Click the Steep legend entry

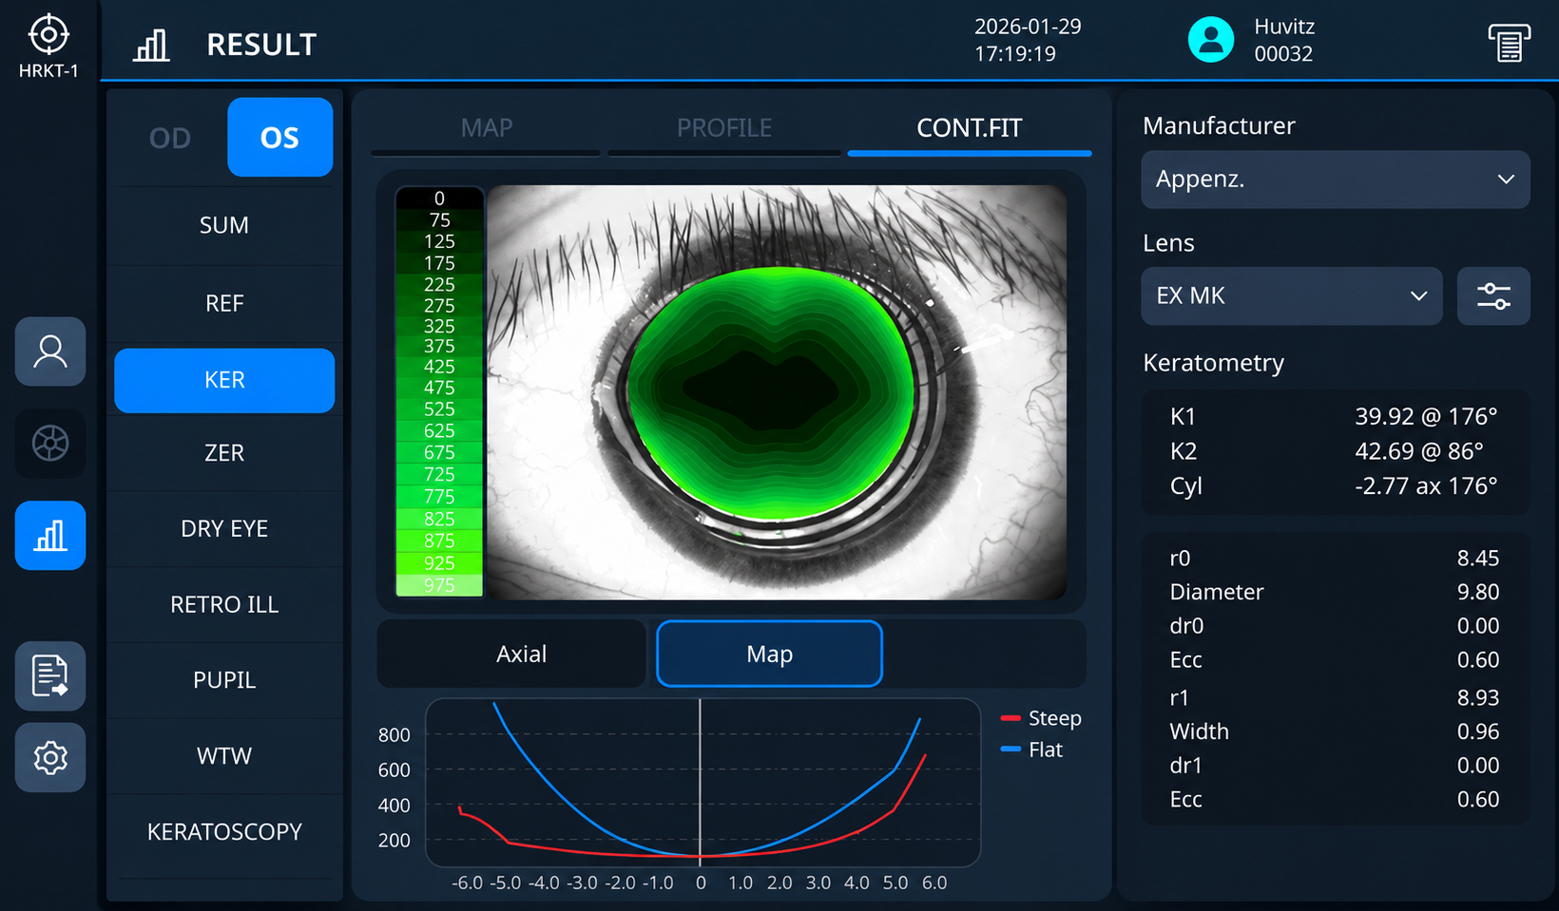click(x=1042, y=718)
